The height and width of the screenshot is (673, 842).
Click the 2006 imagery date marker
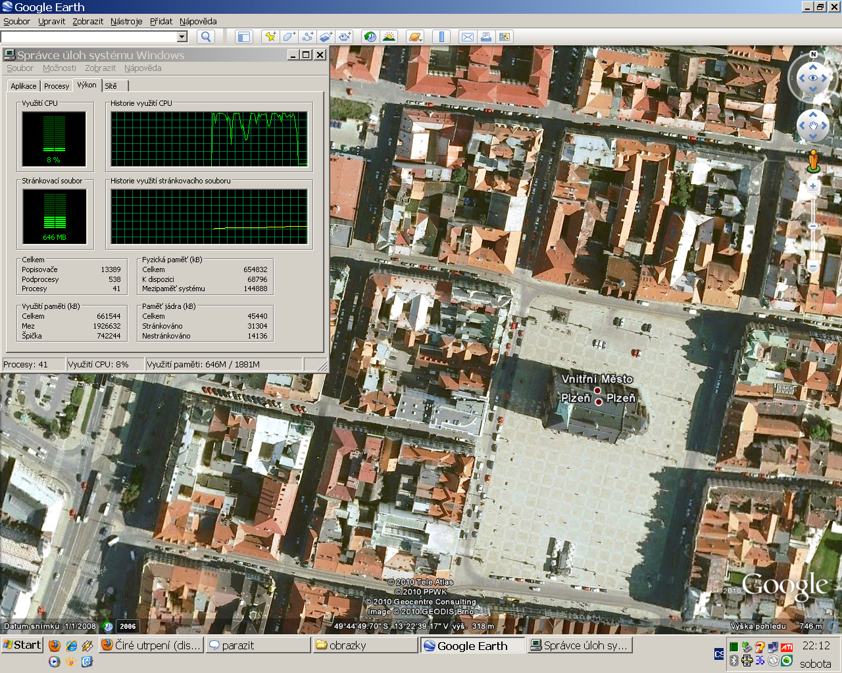(x=128, y=626)
